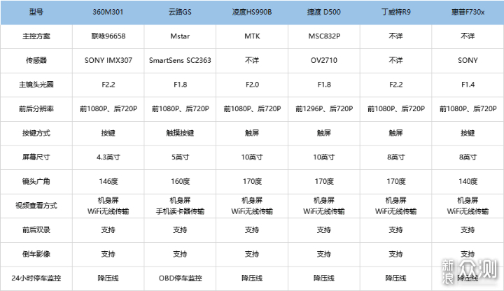Viewport: 504px width, 291px height.
Task: Select the Mstar cell
Action: [180, 36]
